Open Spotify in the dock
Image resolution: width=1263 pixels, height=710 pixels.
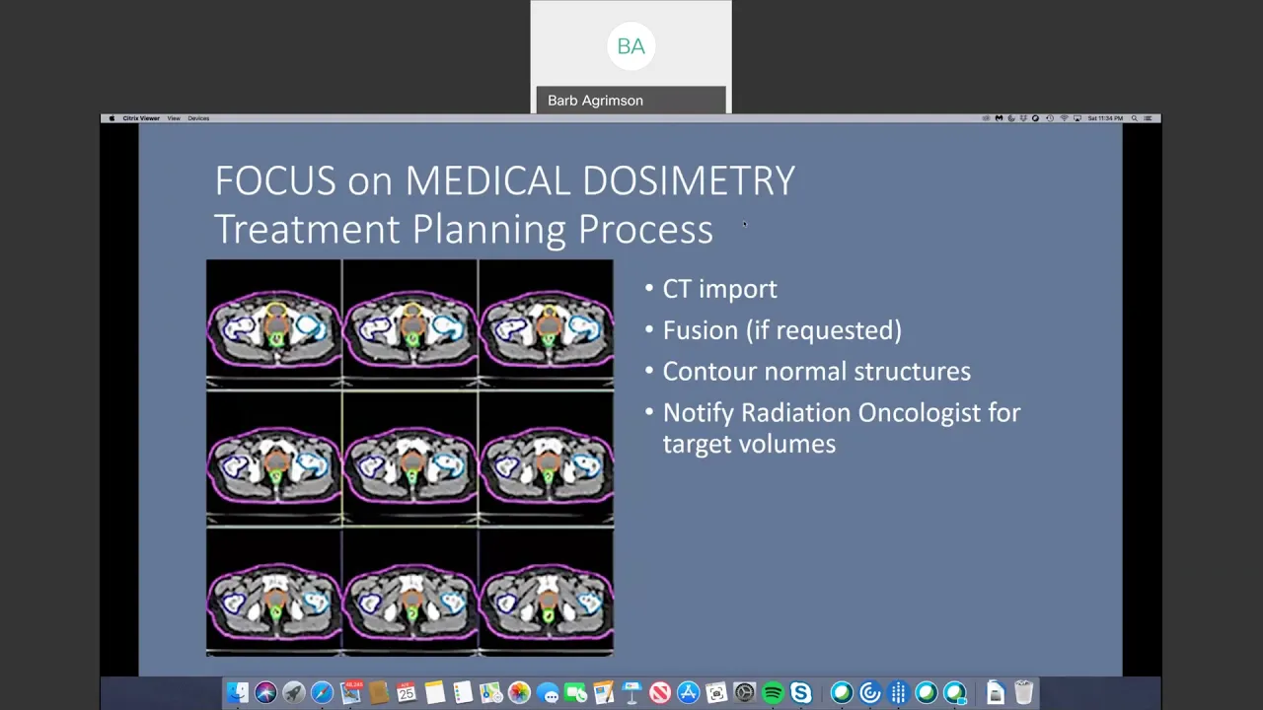pos(773,693)
